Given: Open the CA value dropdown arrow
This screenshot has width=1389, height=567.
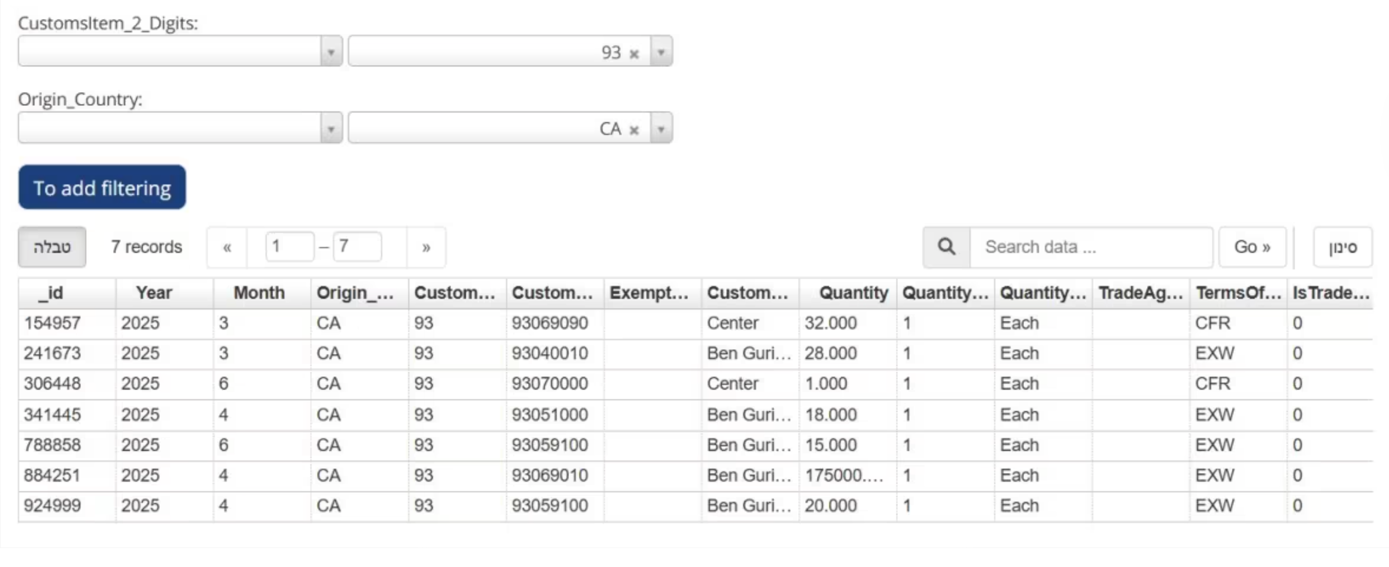Looking at the screenshot, I should (661, 128).
